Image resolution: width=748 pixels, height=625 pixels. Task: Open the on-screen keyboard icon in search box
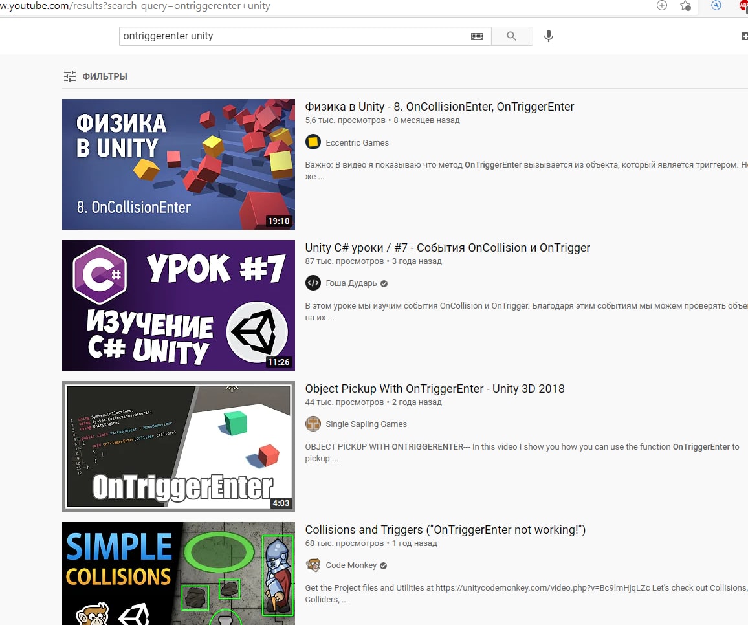pyautogui.click(x=477, y=36)
